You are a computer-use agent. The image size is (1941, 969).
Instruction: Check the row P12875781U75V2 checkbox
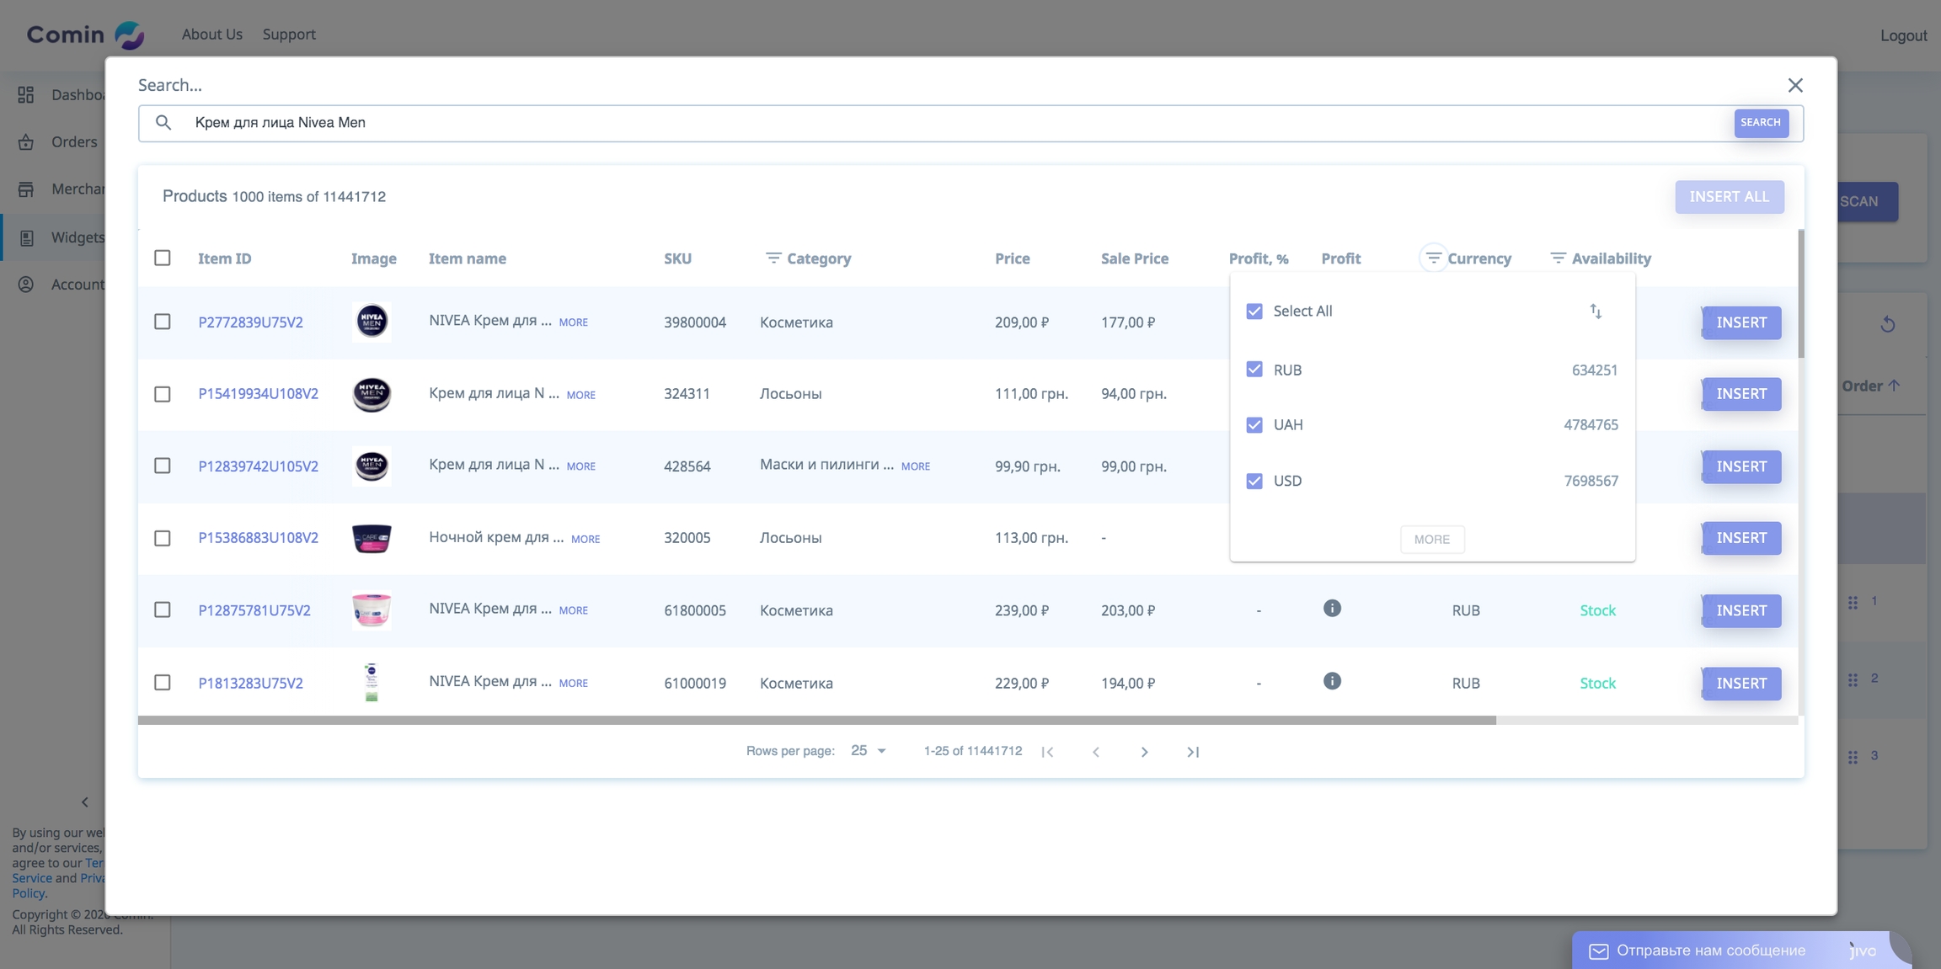pyautogui.click(x=163, y=610)
